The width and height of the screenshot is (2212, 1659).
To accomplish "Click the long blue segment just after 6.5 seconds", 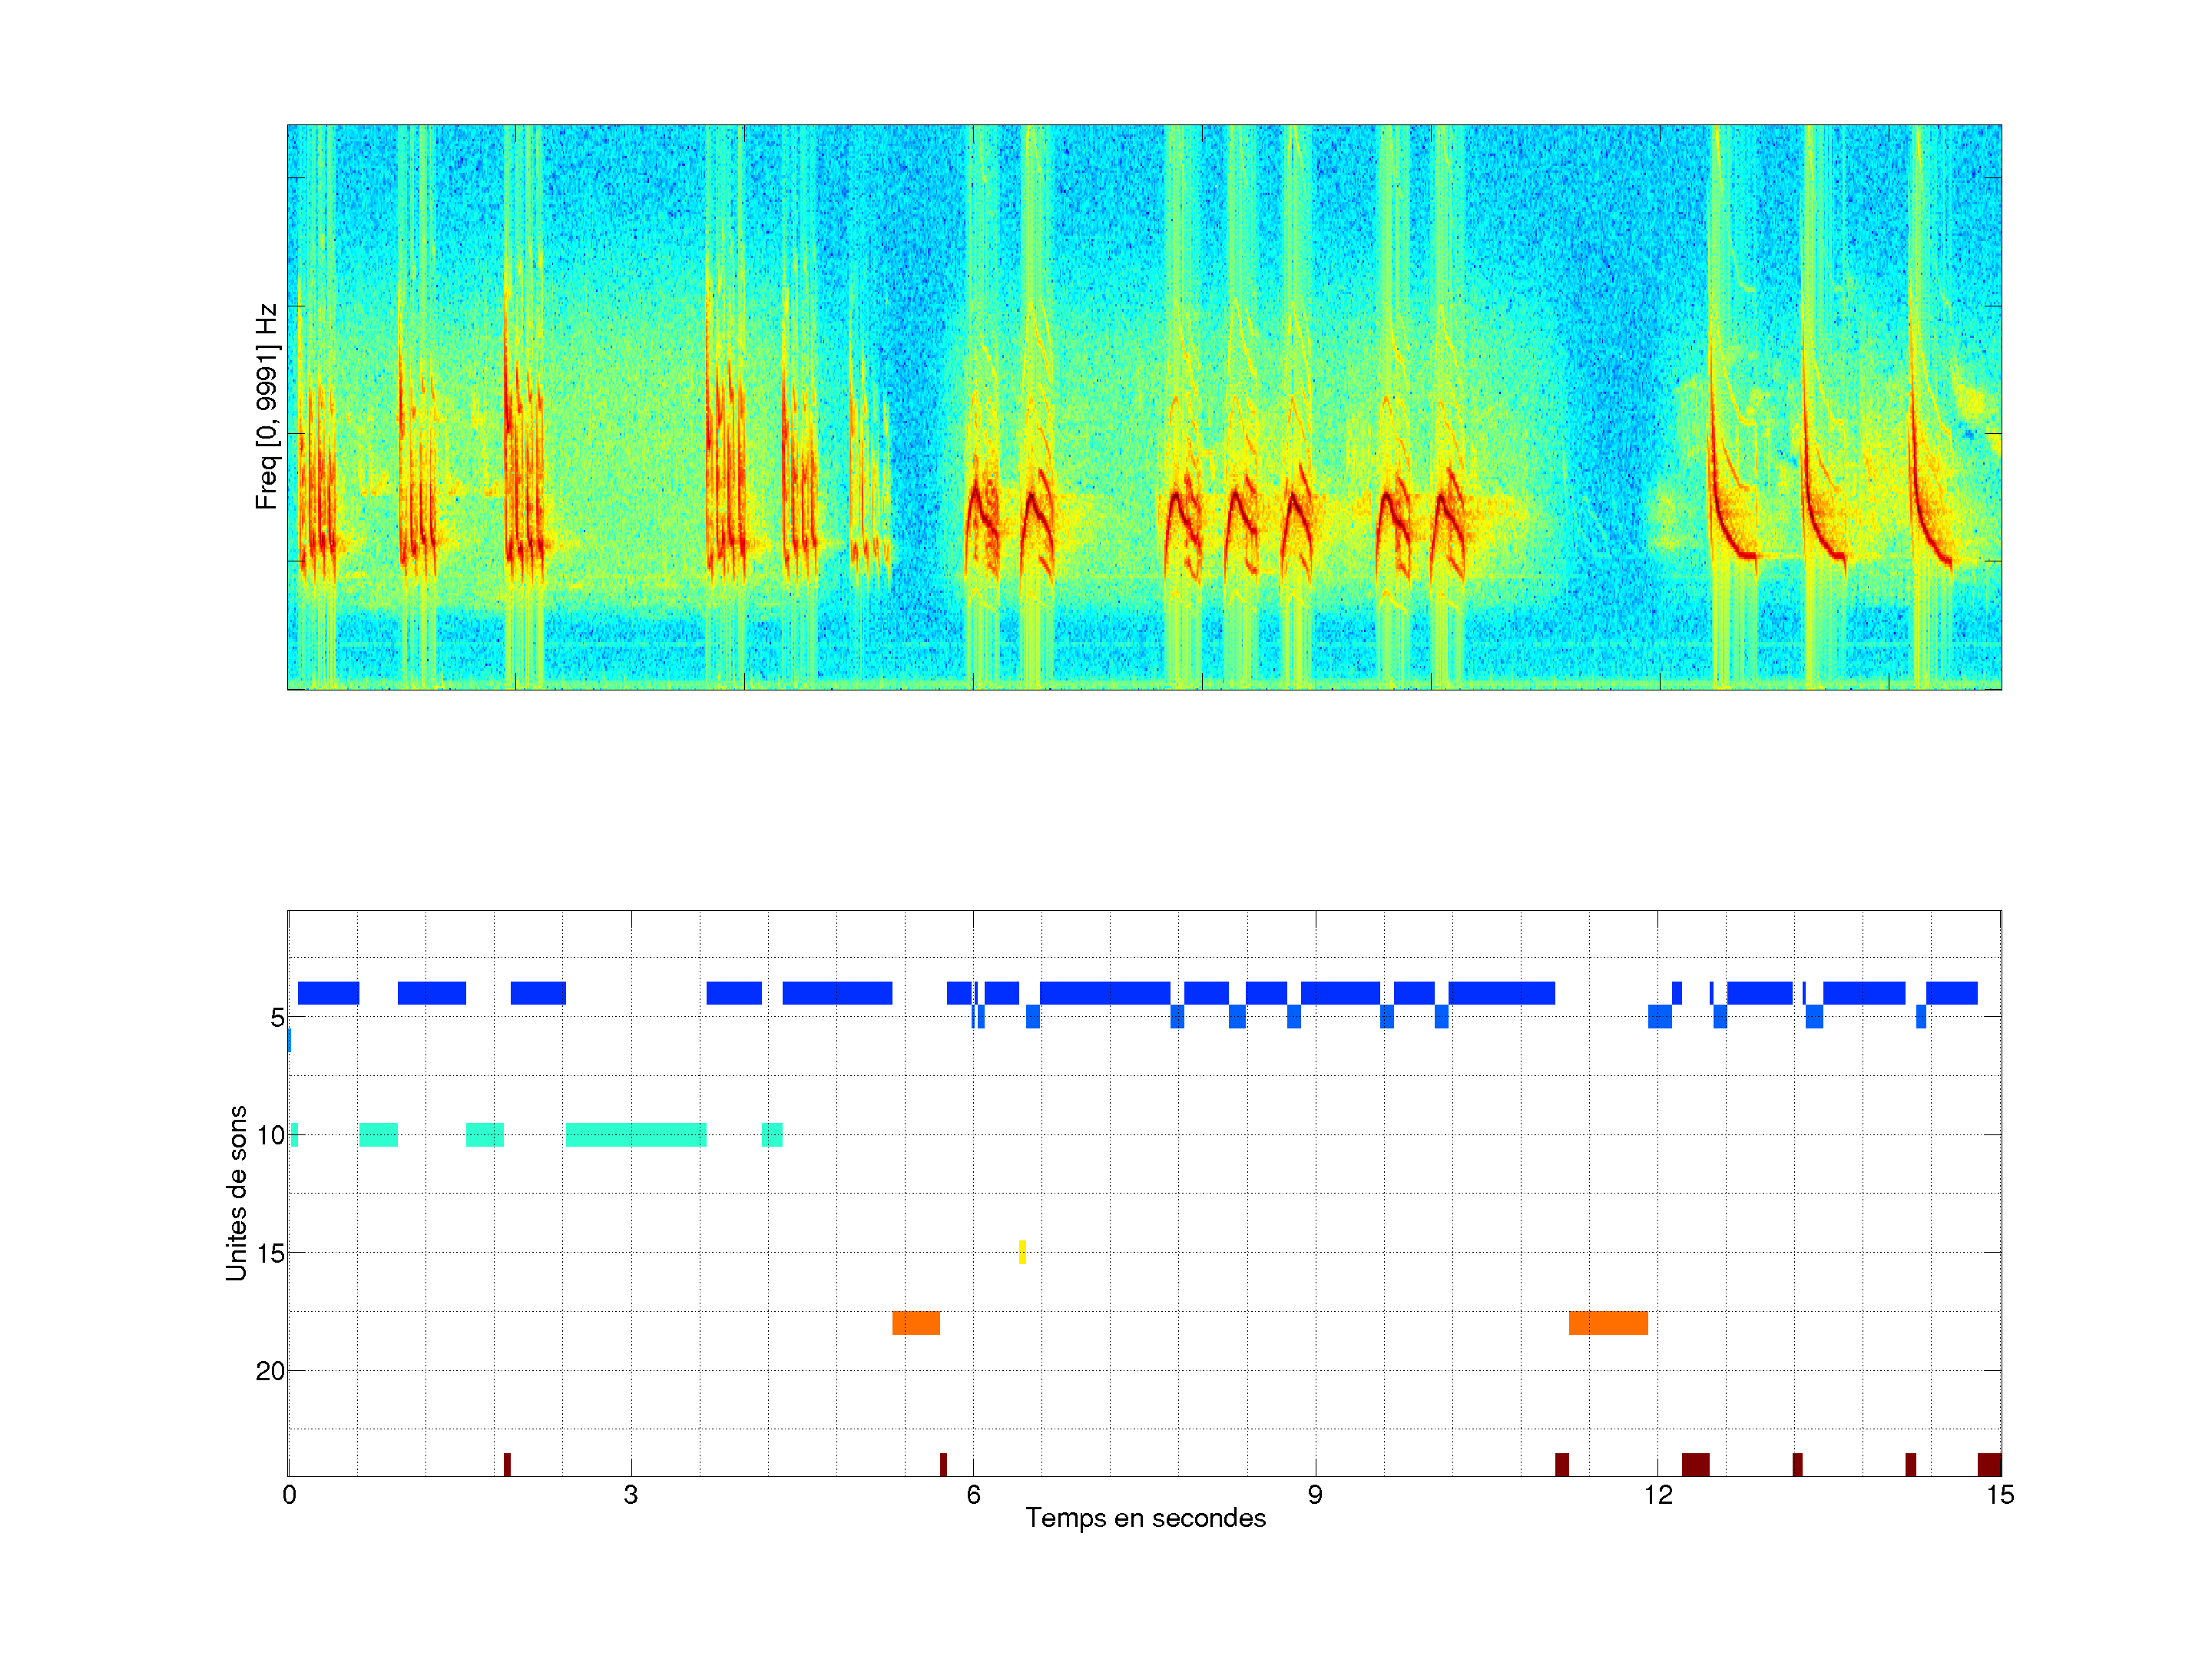I will pos(1104,993).
